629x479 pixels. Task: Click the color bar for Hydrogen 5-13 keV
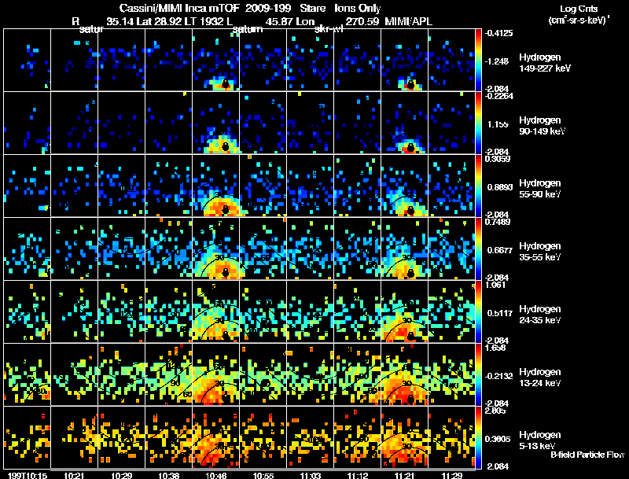pyautogui.click(x=478, y=437)
